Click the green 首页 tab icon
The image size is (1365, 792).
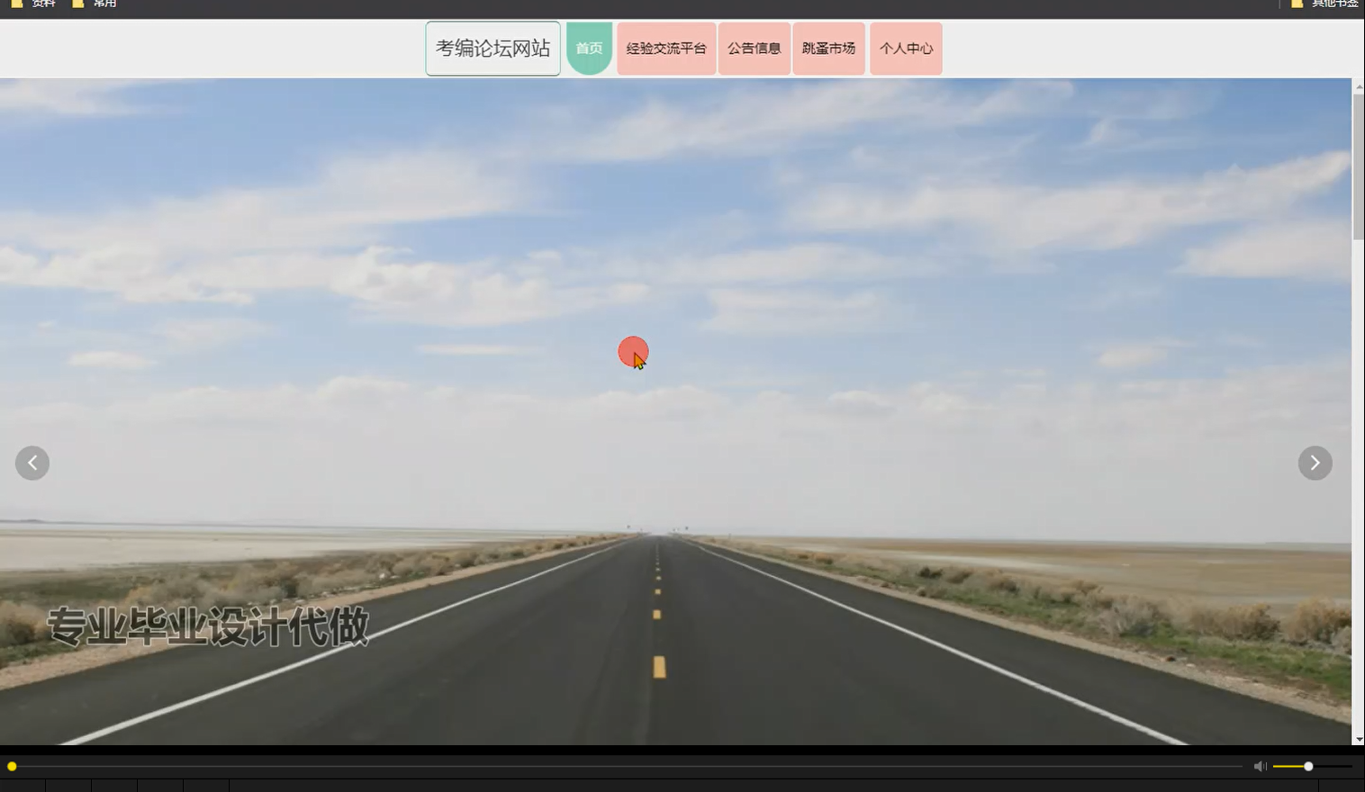(590, 48)
